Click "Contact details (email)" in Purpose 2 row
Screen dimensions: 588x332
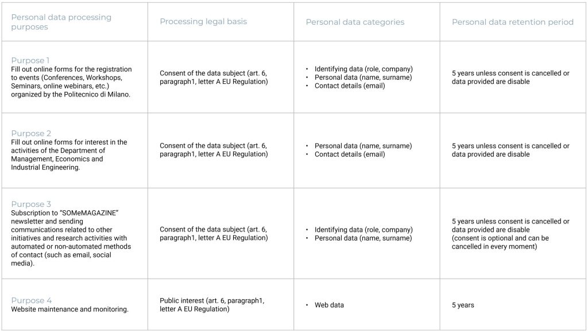click(350, 154)
